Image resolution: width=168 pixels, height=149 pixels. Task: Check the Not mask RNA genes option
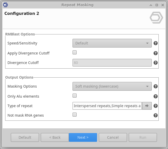[75, 115]
